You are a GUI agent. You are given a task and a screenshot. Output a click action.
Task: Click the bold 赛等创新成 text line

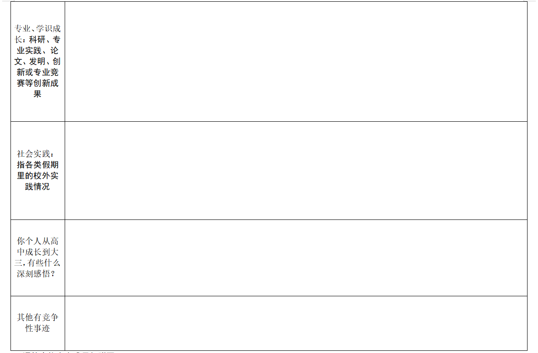(x=38, y=83)
